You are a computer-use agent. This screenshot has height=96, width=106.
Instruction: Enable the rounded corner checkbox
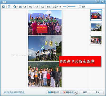80,7
